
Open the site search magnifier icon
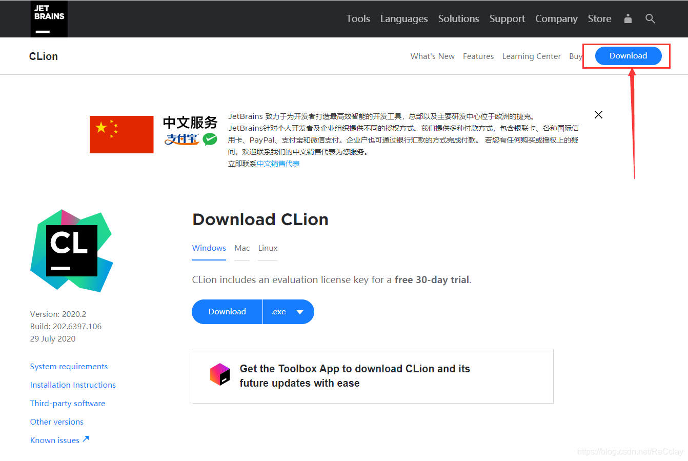click(x=650, y=19)
